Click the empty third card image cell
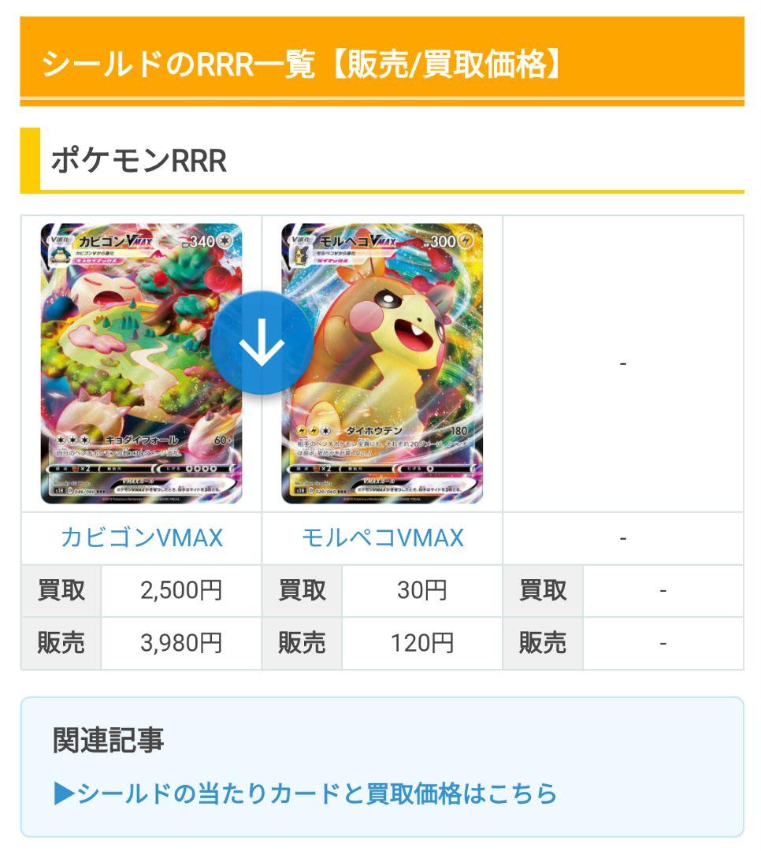The width and height of the screenshot is (761, 851). pos(623,363)
